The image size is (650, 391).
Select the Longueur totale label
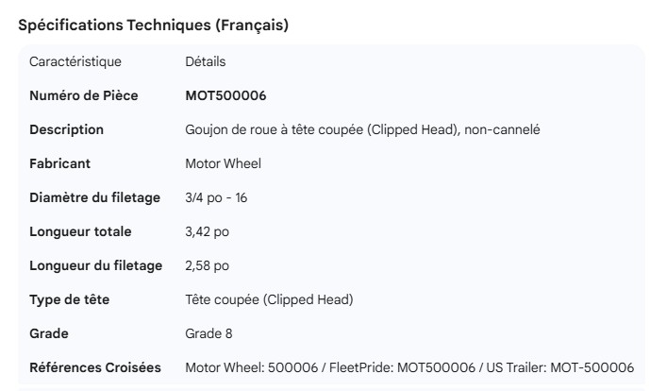(x=80, y=231)
